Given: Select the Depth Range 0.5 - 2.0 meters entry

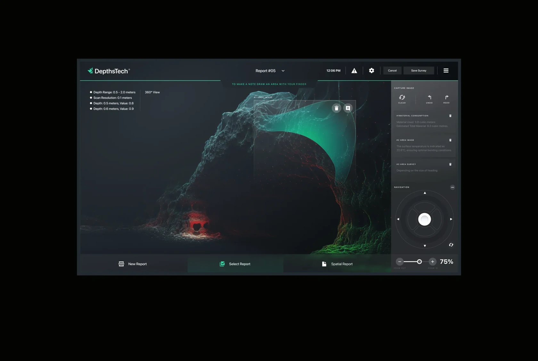Looking at the screenshot, I should (112, 92).
